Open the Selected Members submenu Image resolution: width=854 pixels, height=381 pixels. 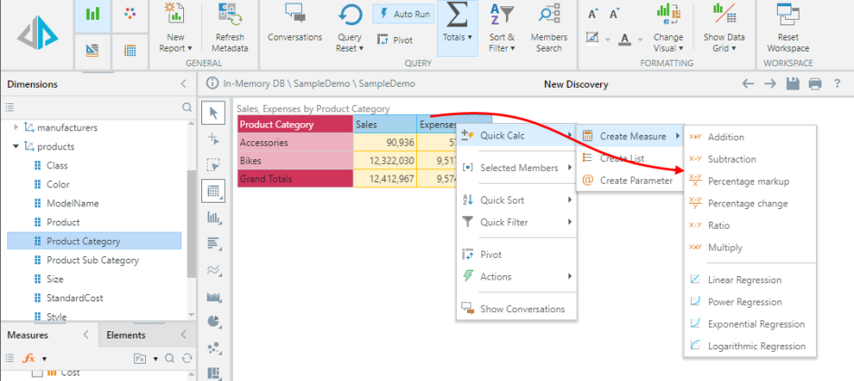pos(517,168)
